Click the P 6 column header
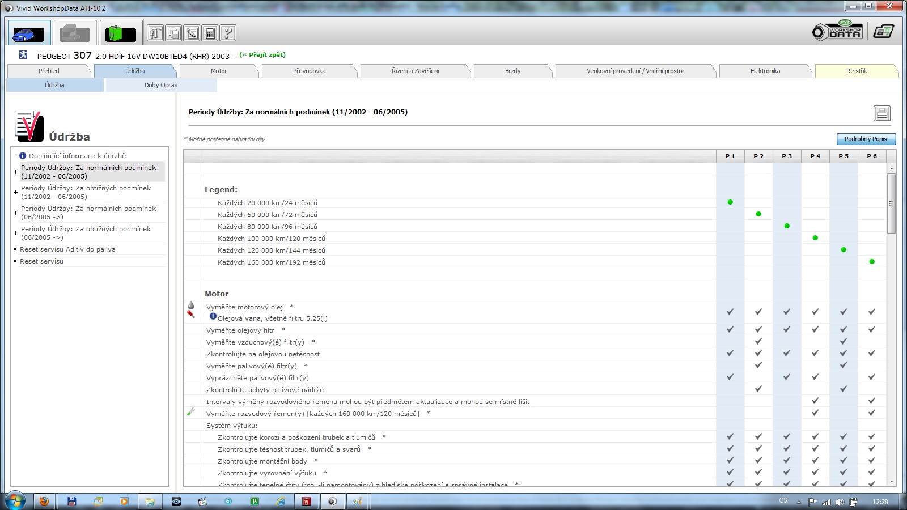The image size is (907, 510). pyautogui.click(x=872, y=156)
